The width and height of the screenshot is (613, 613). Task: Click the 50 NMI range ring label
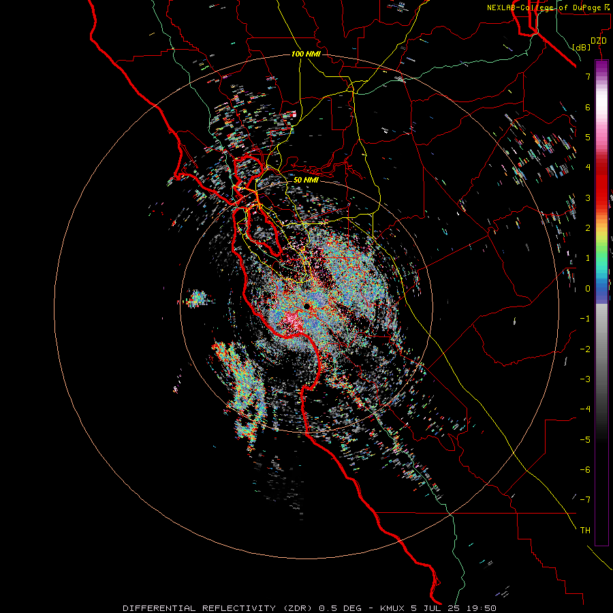click(306, 180)
